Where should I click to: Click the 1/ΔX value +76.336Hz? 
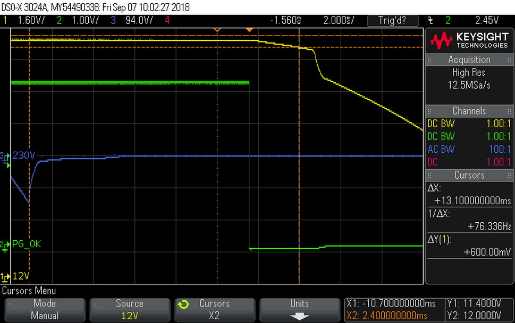[489, 226]
